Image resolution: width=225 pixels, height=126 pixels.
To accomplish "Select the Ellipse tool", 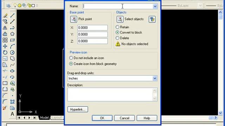I will [x=12, y=71].
